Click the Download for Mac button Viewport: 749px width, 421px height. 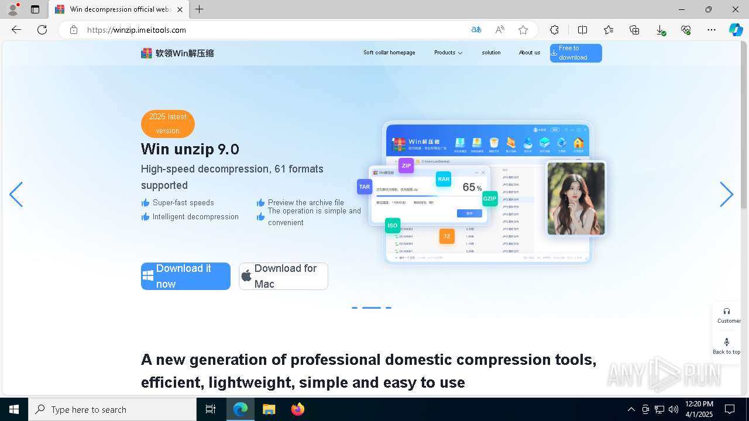[x=283, y=276]
